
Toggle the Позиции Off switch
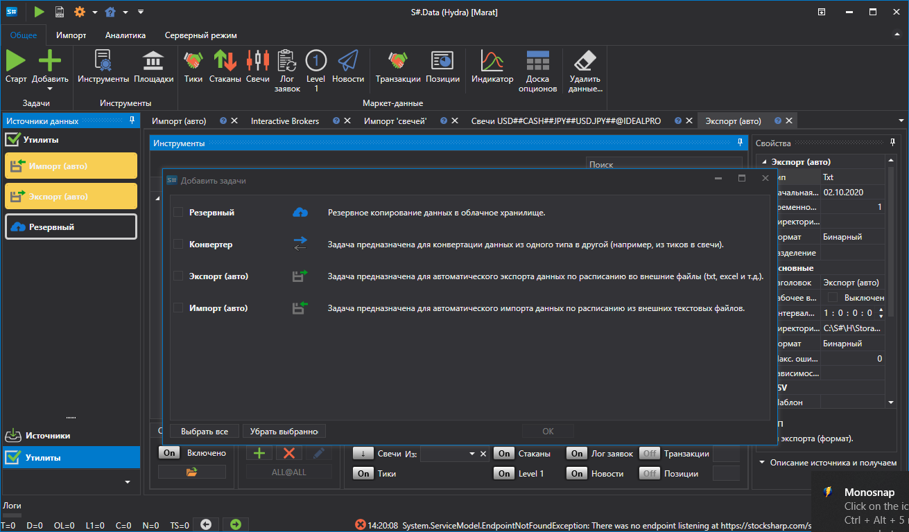tap(649, 474)
